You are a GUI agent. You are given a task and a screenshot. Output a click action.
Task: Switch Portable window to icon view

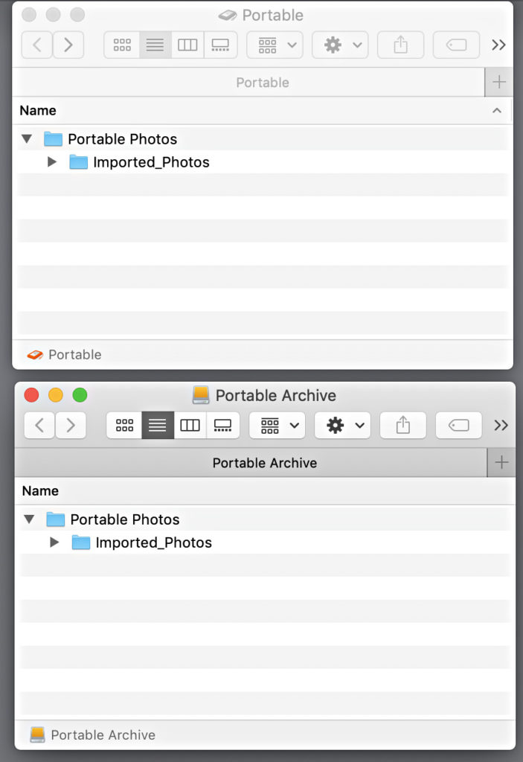pyautogui.click(x=122, y=45)
